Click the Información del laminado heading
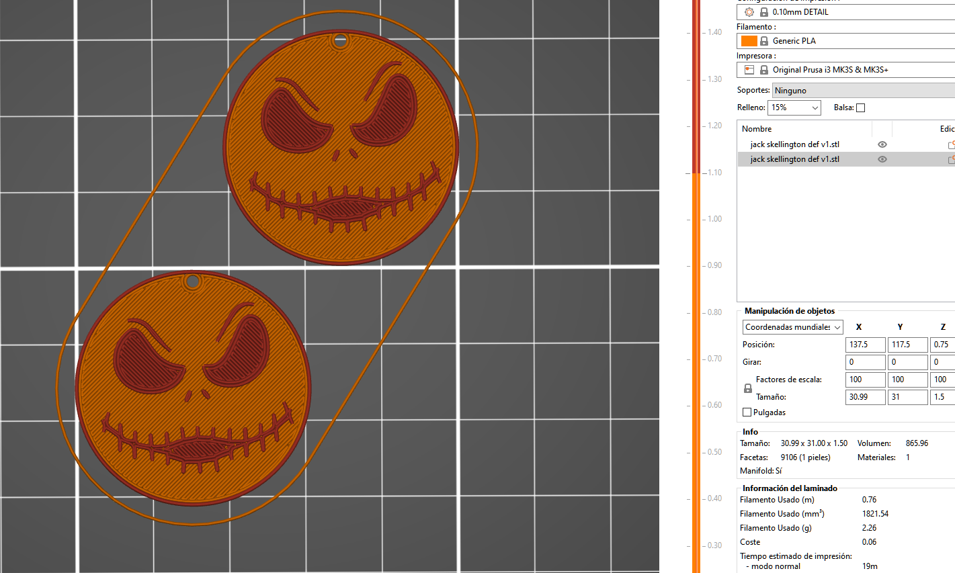 click(x=790, y=488)
